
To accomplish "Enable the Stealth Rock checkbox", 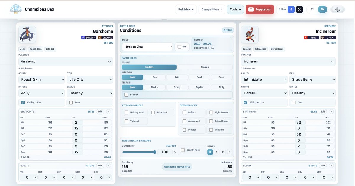I will pyautogui.click(x=183, y=150).
